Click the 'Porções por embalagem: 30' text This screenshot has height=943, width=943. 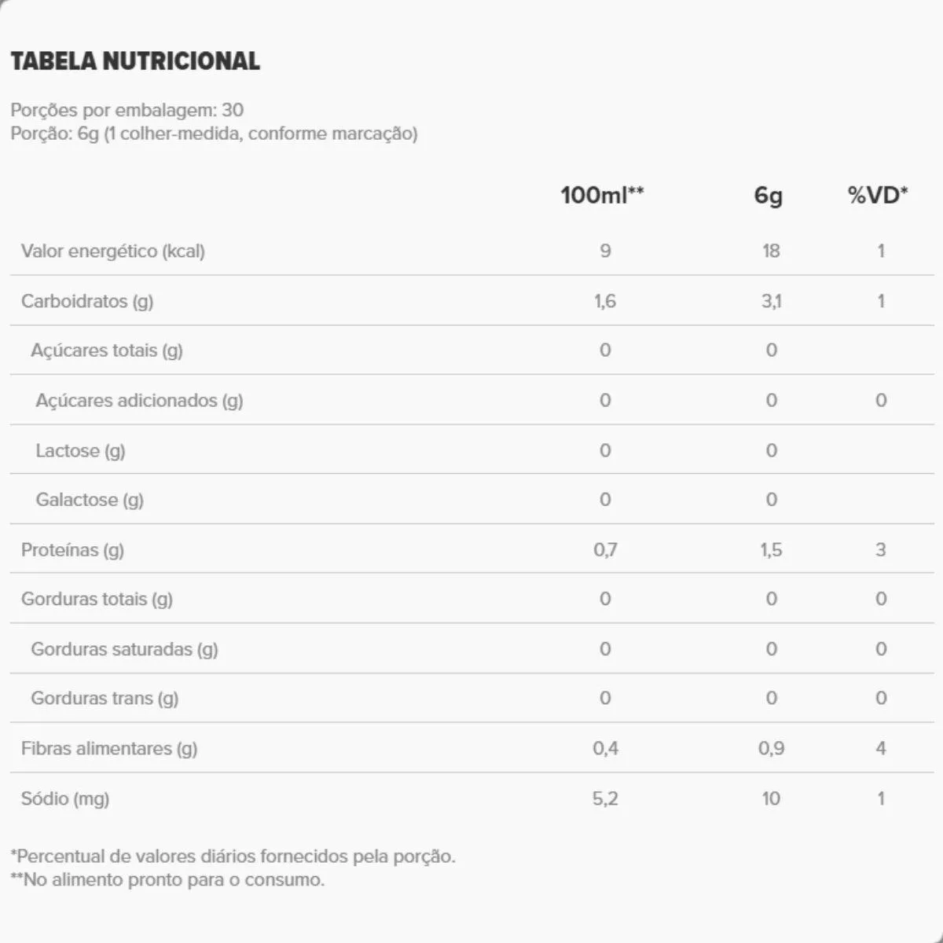coord(127,110)
